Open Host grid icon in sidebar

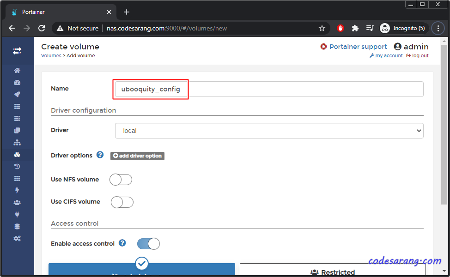pos(17,178)
